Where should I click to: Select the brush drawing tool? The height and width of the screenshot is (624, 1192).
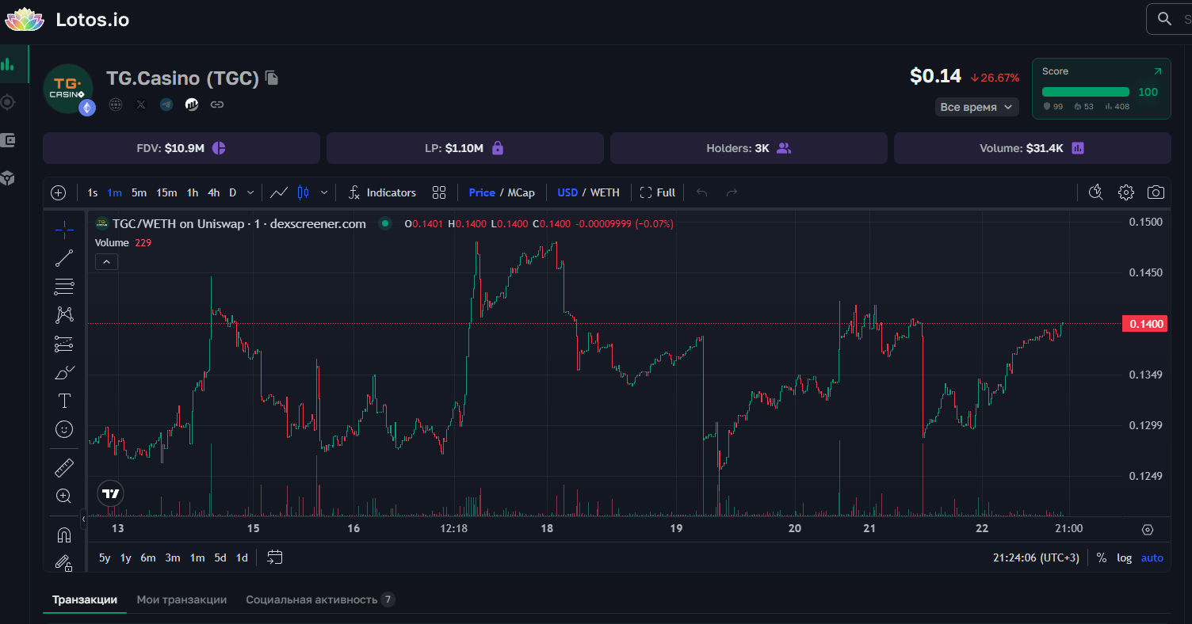[64, 372]
